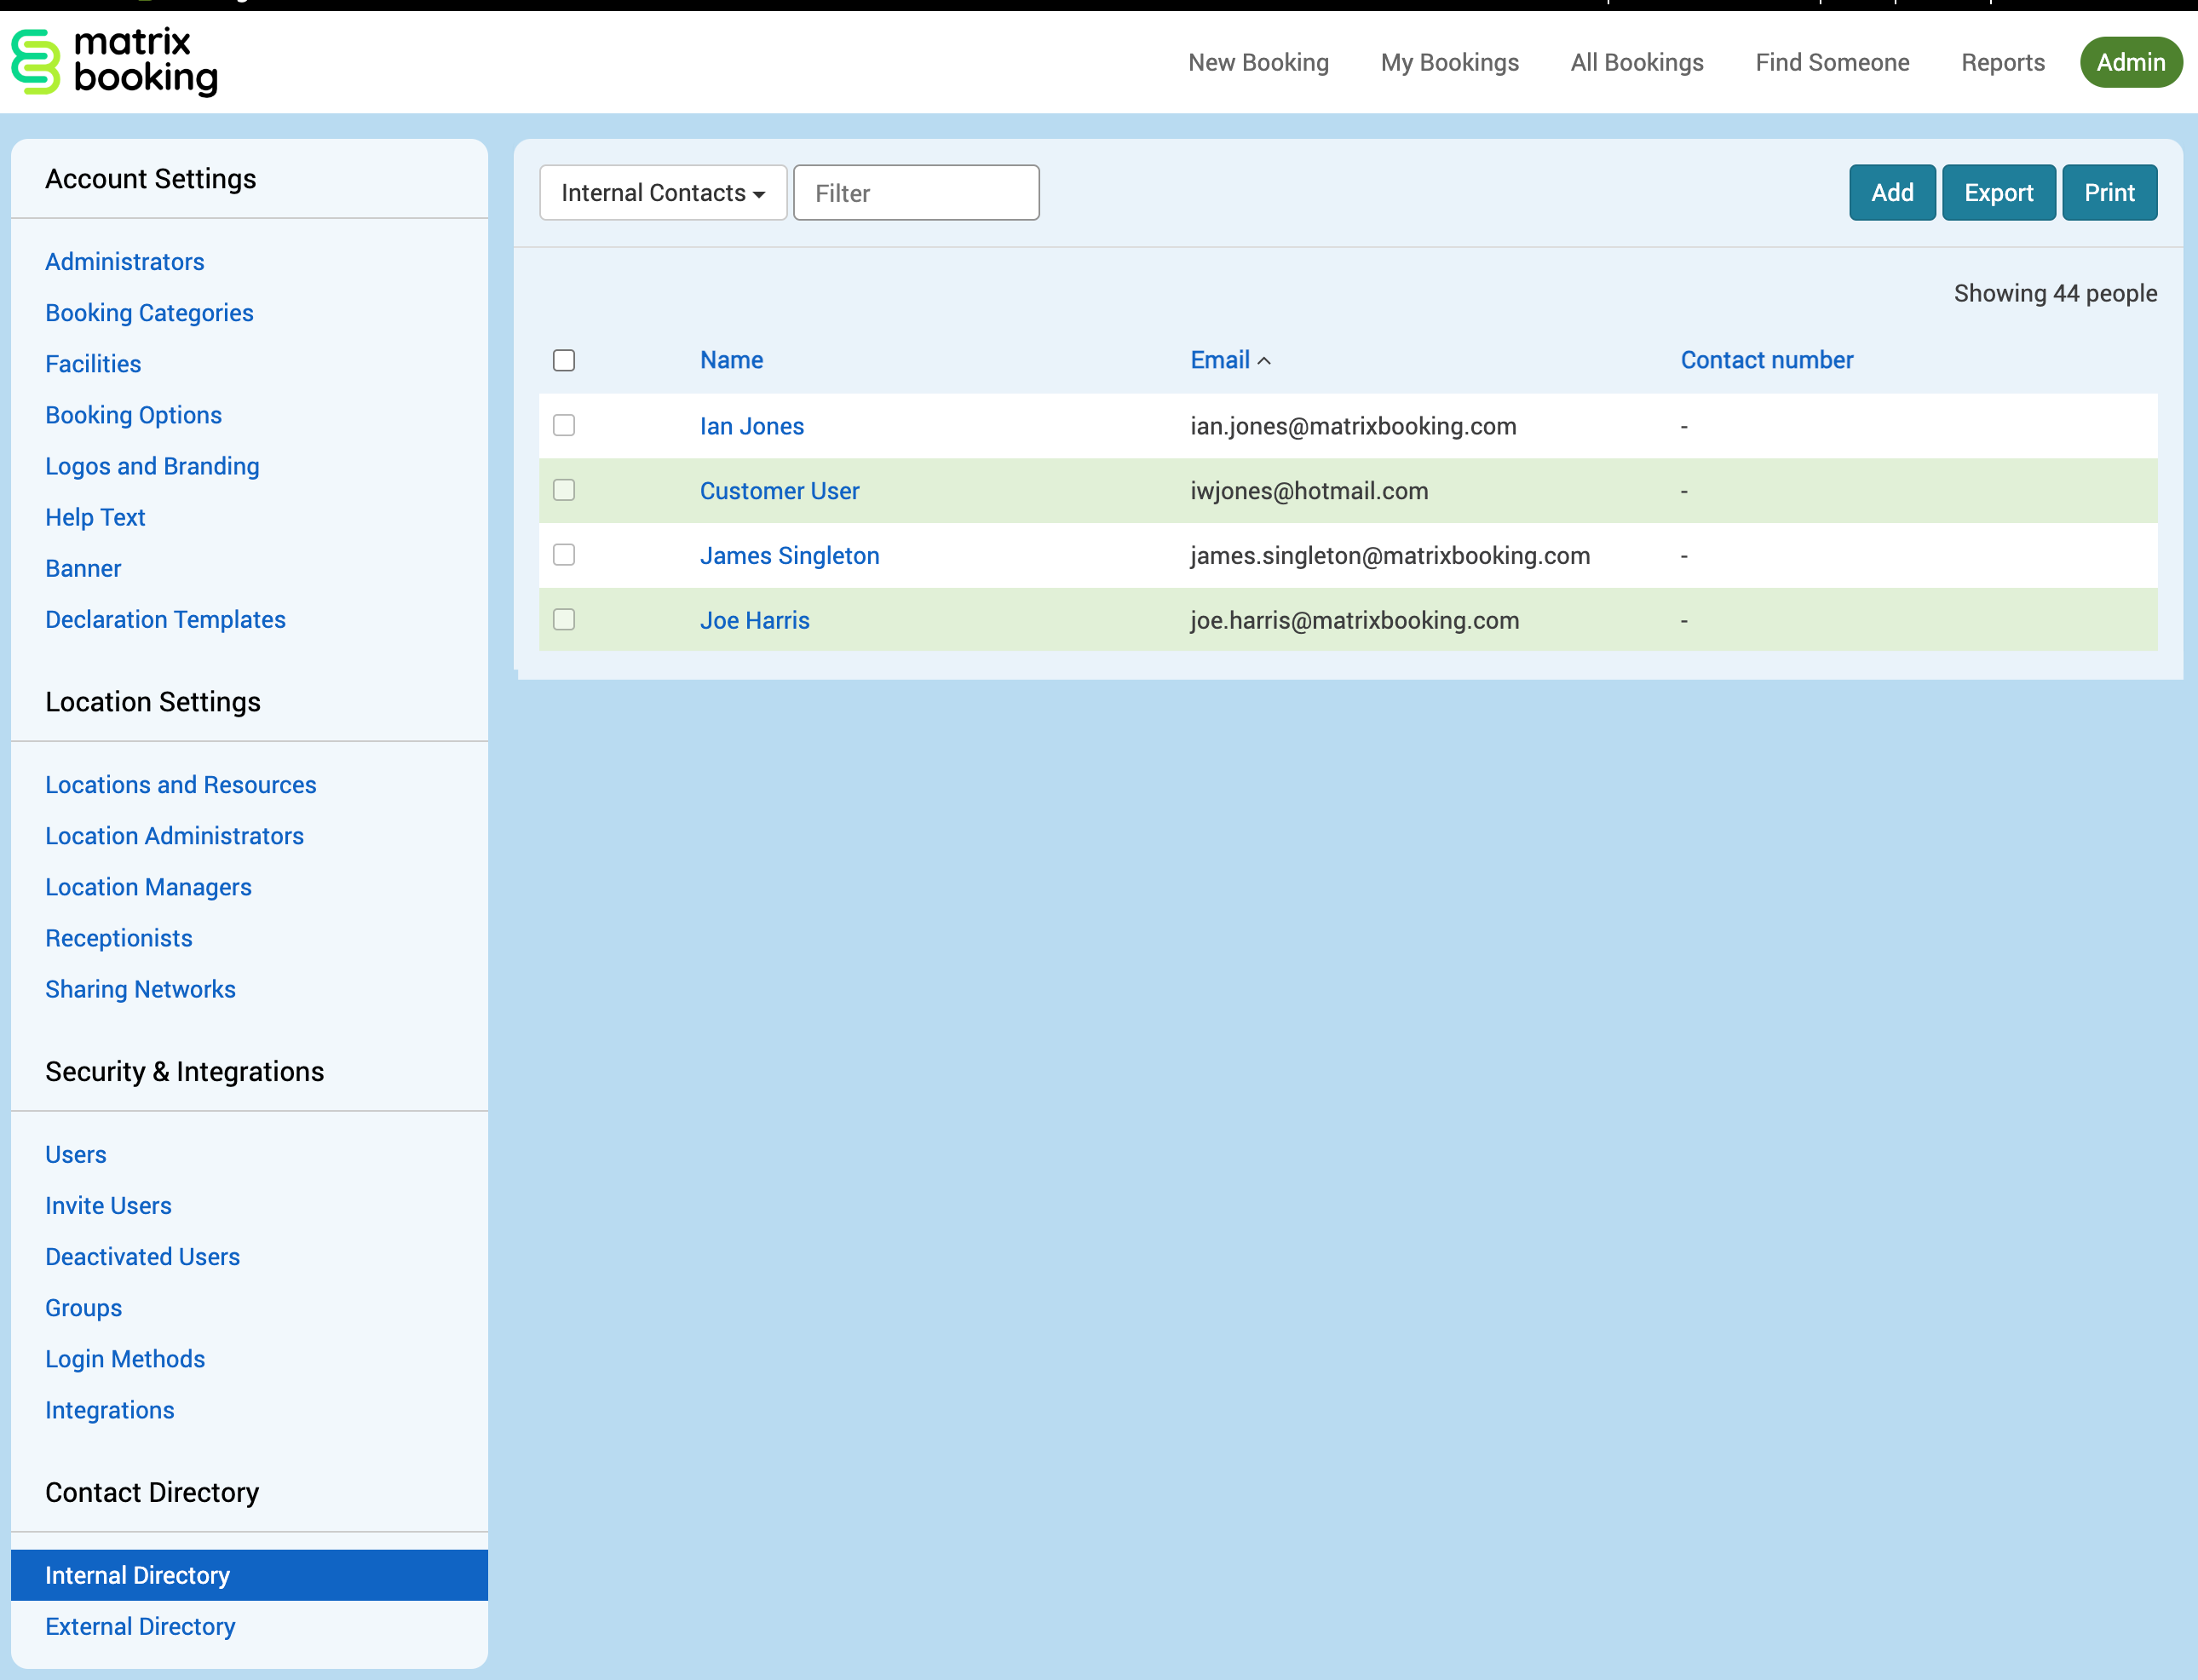This screenshot has width=2198, height=1680.
Task: Open the Deactivated Users page
Action: [x=142, y=1256]
